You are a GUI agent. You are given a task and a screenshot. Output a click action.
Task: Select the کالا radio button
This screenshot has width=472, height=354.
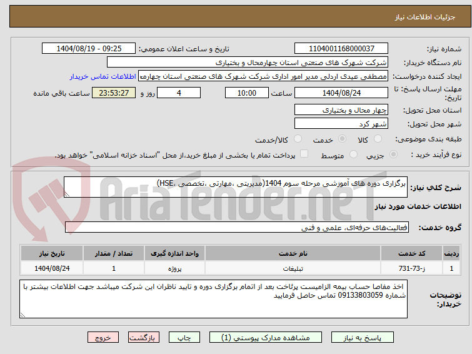378,139
